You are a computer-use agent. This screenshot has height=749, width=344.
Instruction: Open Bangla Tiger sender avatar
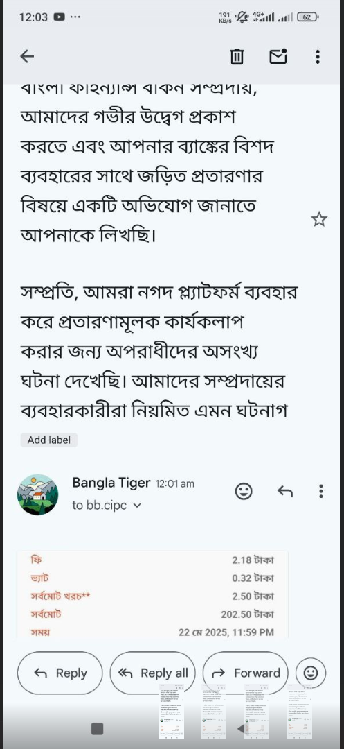point(37,494)
